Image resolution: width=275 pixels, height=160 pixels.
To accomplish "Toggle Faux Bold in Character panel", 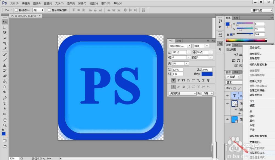I will [174, 80].
